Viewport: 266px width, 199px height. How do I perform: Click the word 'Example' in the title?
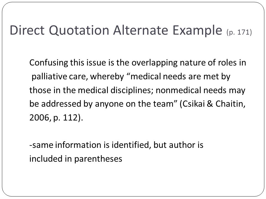[x=198, y=31]
